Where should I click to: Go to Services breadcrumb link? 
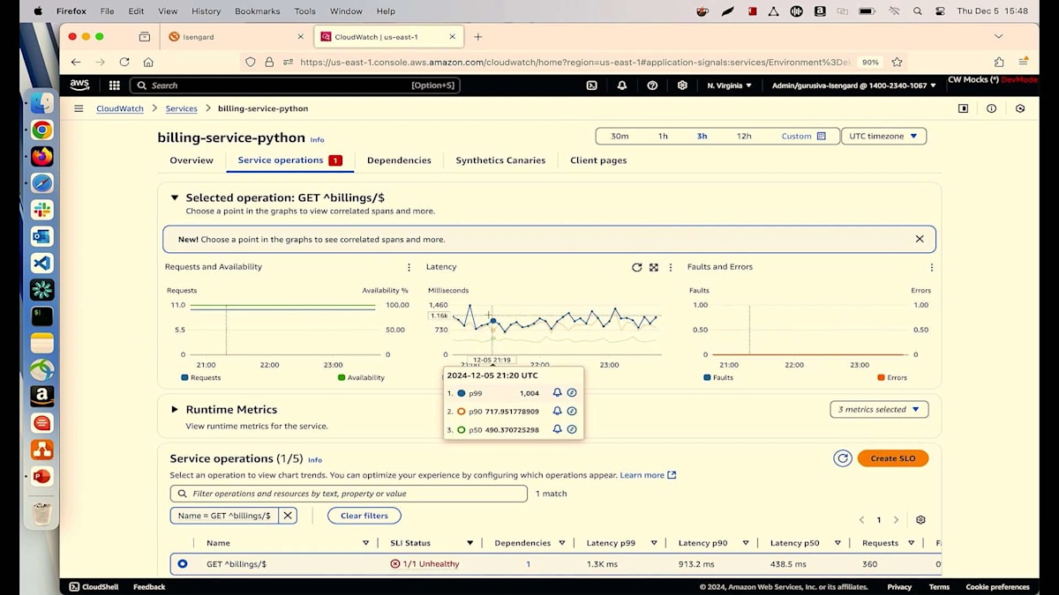coord(181,108)
